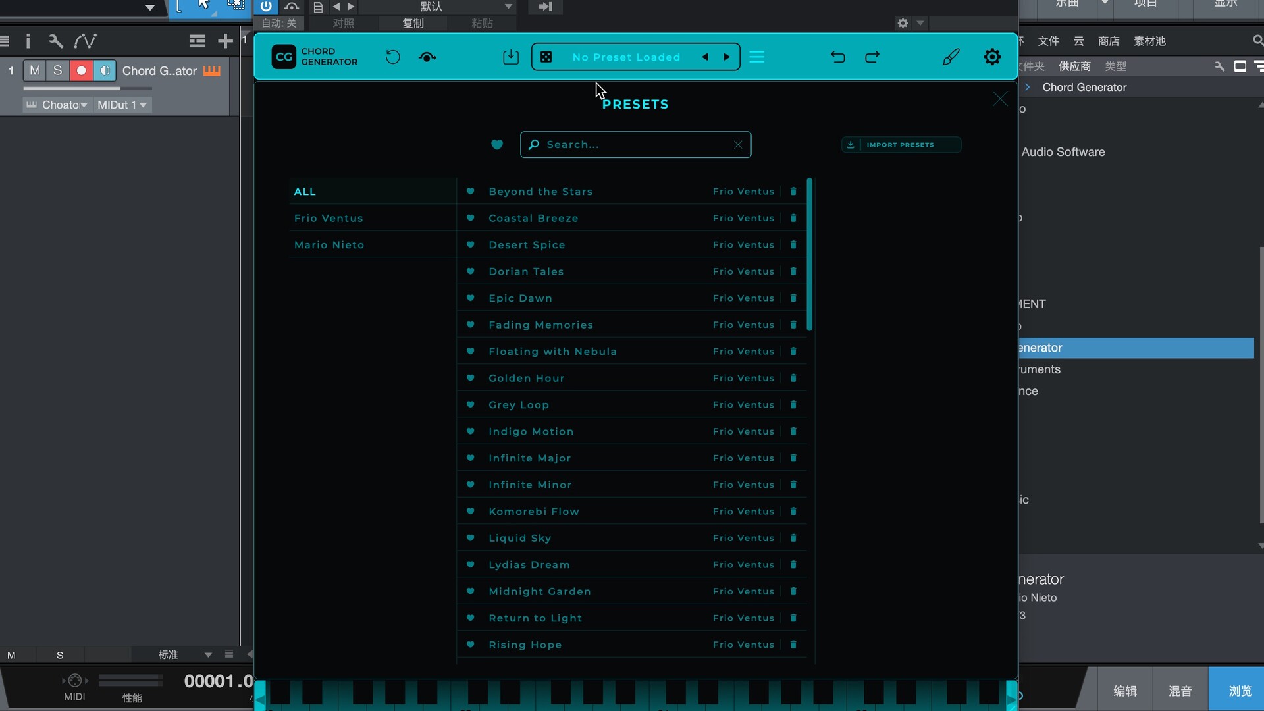Open the 默认 preset dropdown
This screenshot has height=711, width=1264.
click(438, 7)
